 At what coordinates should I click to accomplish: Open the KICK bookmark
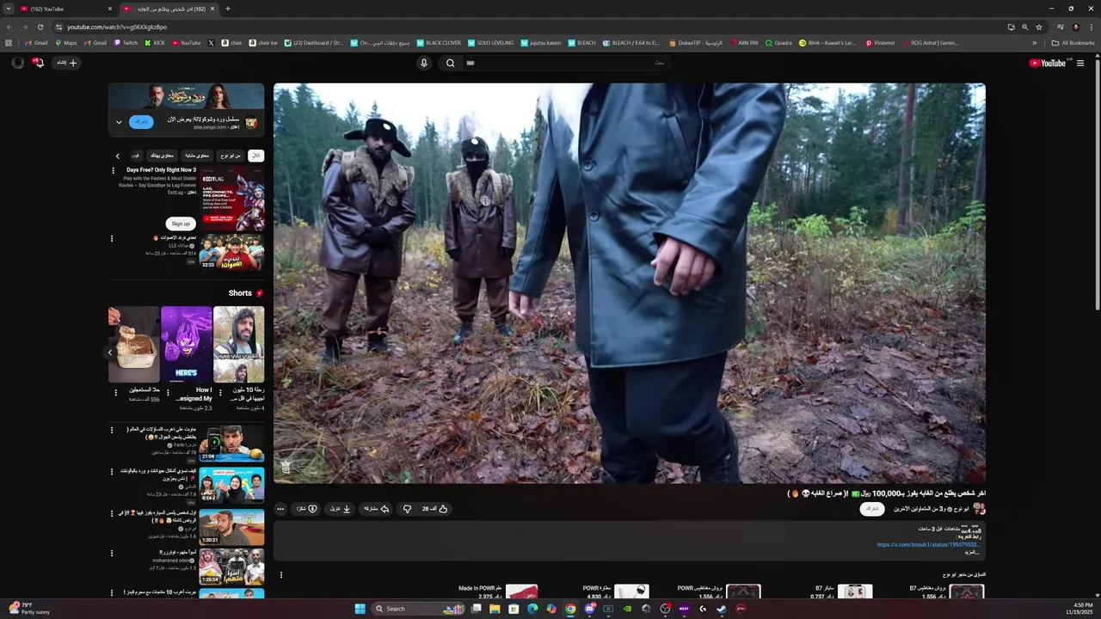tap(155, 43)
